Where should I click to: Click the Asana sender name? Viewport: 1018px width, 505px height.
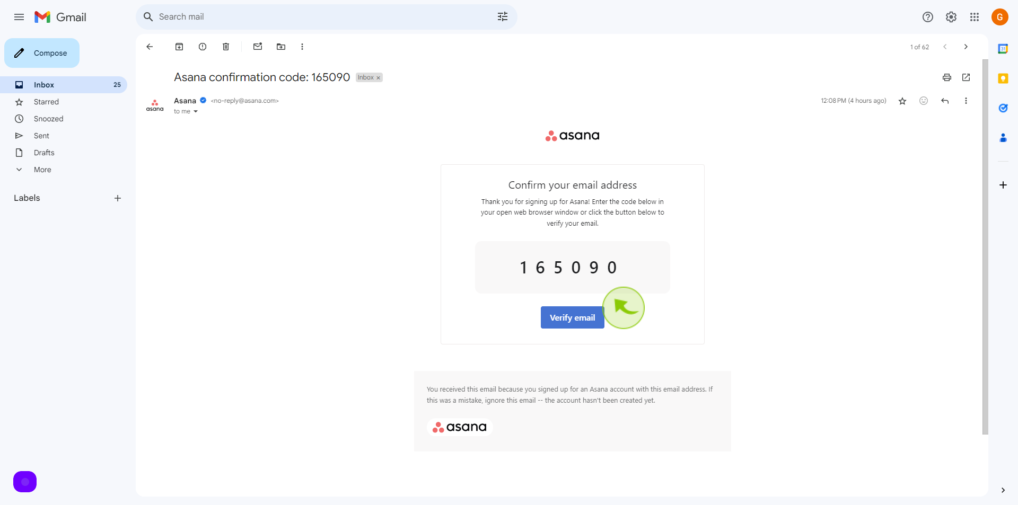(185, 101)
